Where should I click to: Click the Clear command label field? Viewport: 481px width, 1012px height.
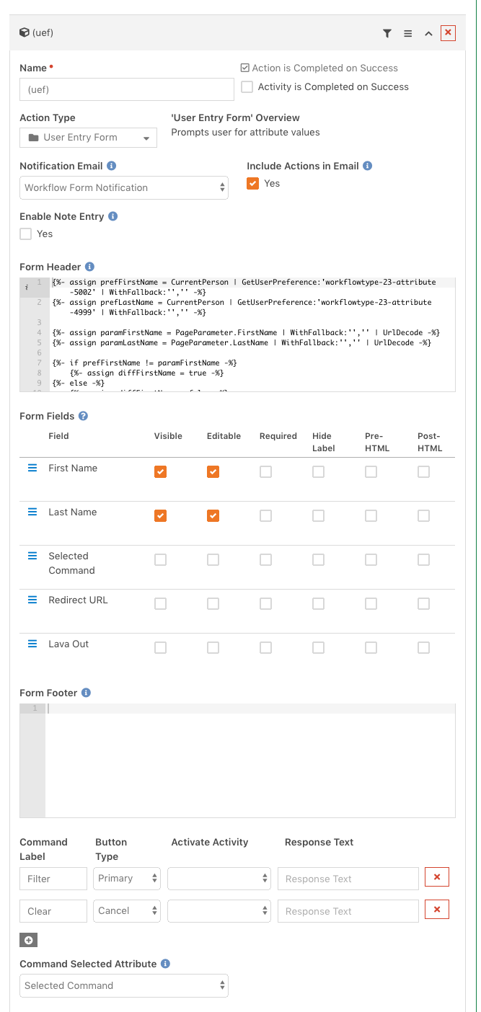coord(53,911)
